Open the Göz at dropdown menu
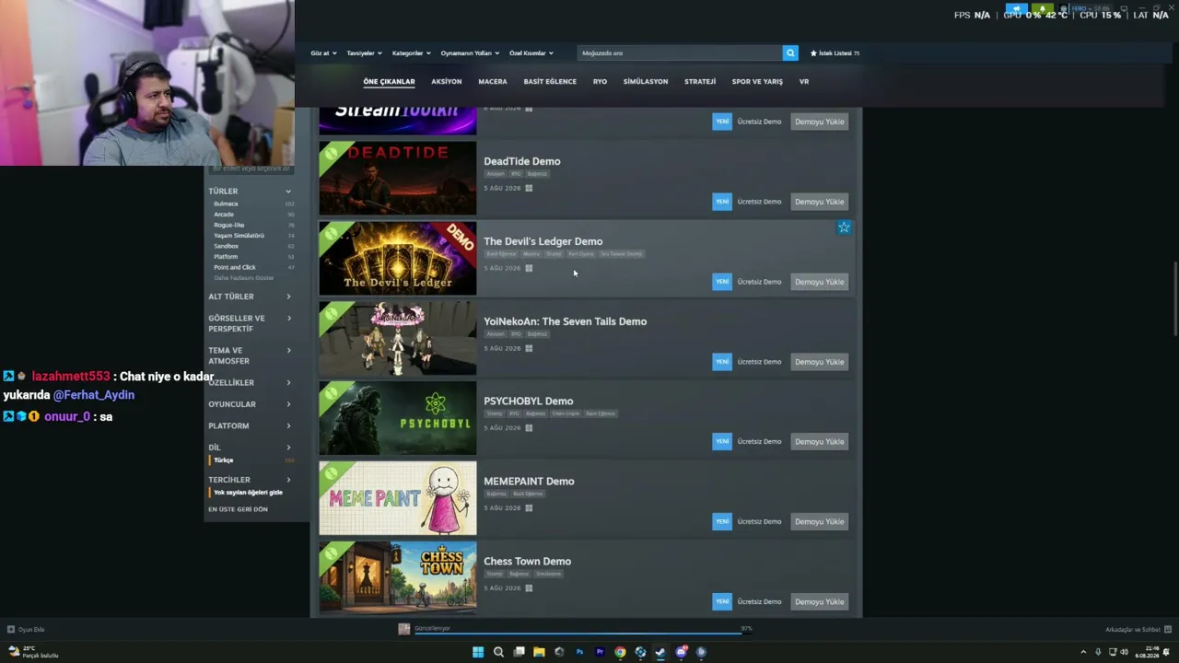Viewport: 1179px width, 663px height. [323, 53]
